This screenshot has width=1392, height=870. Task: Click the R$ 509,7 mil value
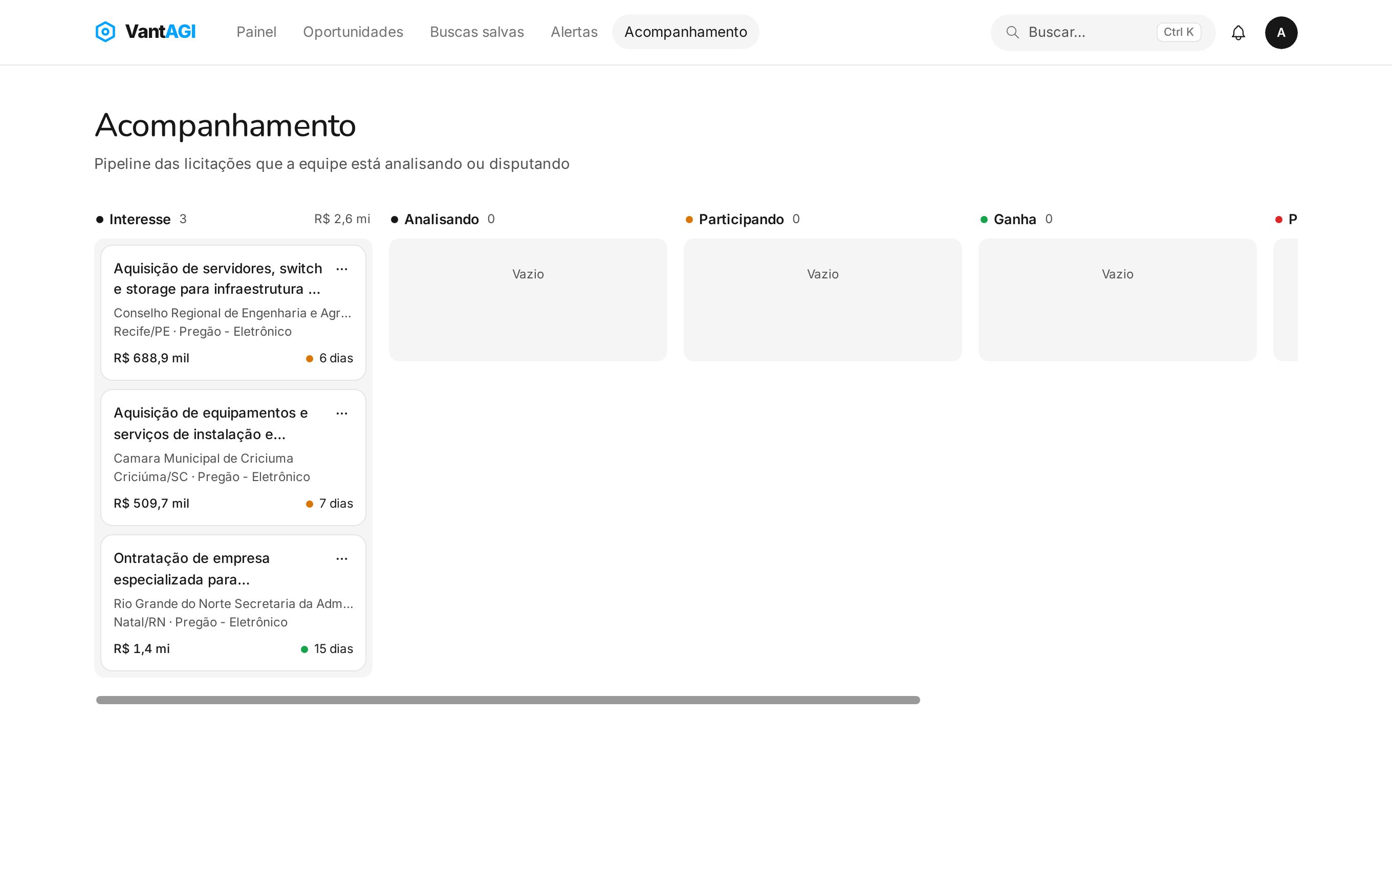click(x=151, y=504)
